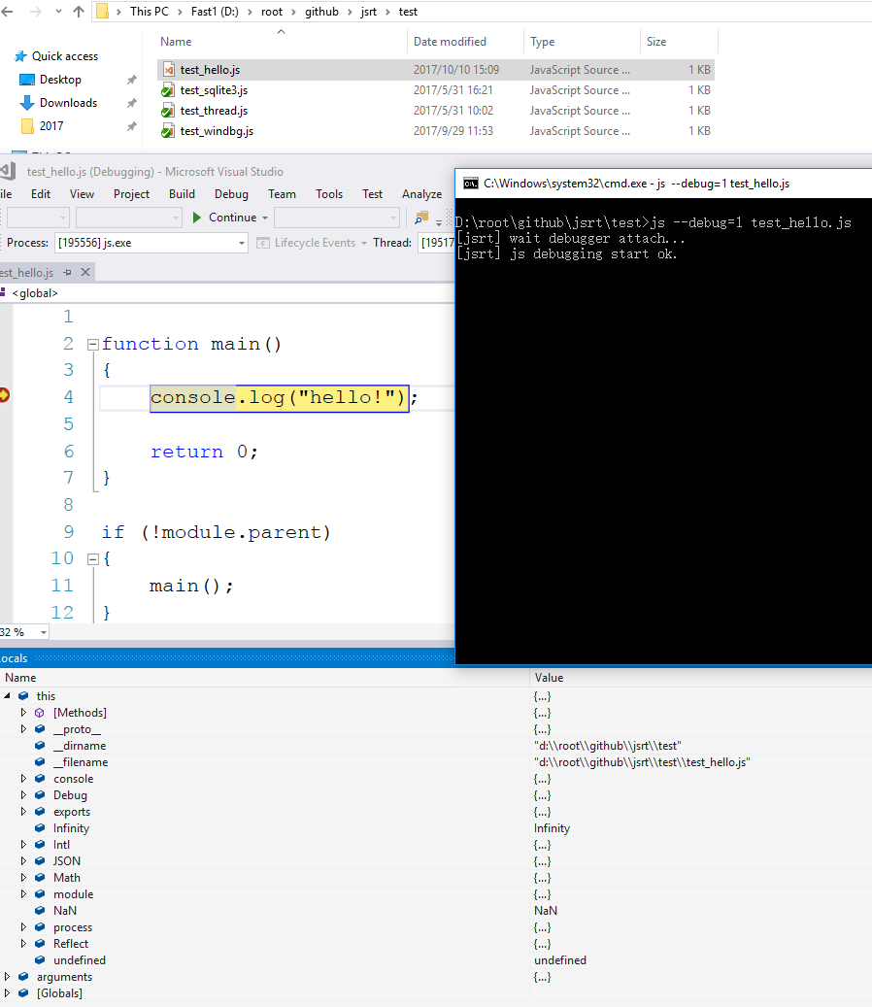
Task: Select the __dirname row in Locals
Action: [x=436, y=746]
